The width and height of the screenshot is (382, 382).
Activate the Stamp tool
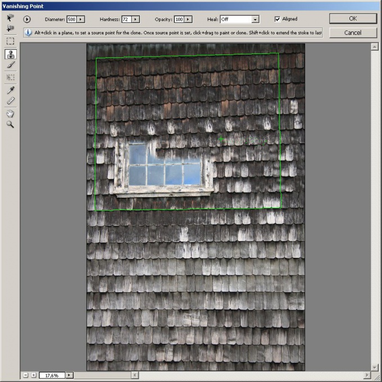tap(11, 54)
